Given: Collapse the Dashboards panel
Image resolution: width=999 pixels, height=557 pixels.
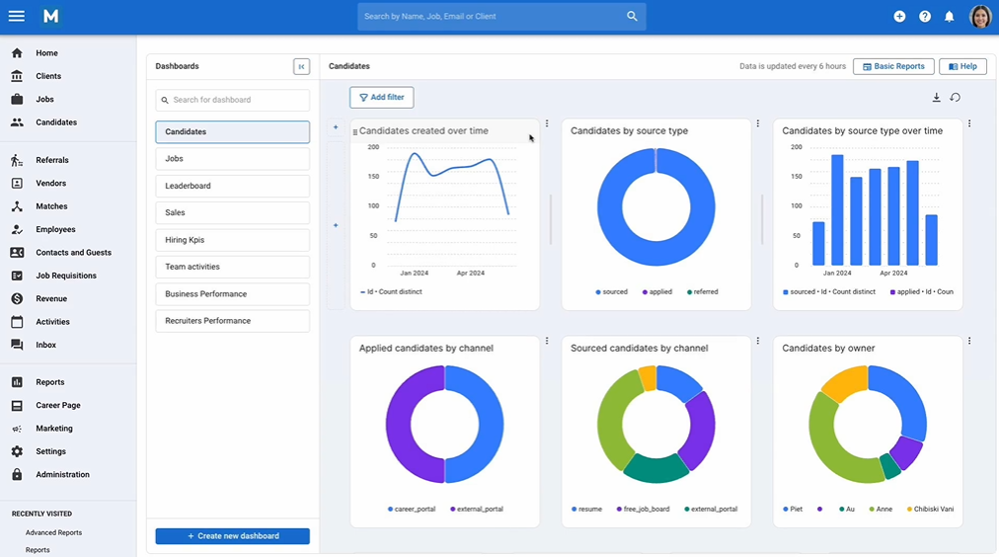Looking at the screenshot, I should (301, 66).
